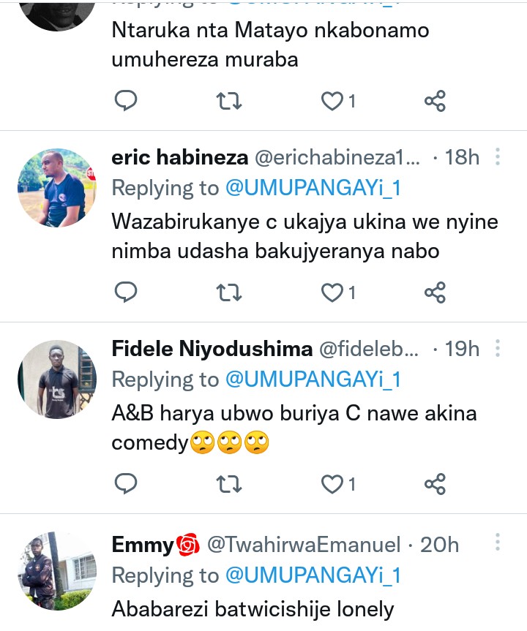The height and width of the screenshot is (631, 527).
Task: Reply to the Ntaruka nta Matayo tweet
Action: (x=127, y=101)
